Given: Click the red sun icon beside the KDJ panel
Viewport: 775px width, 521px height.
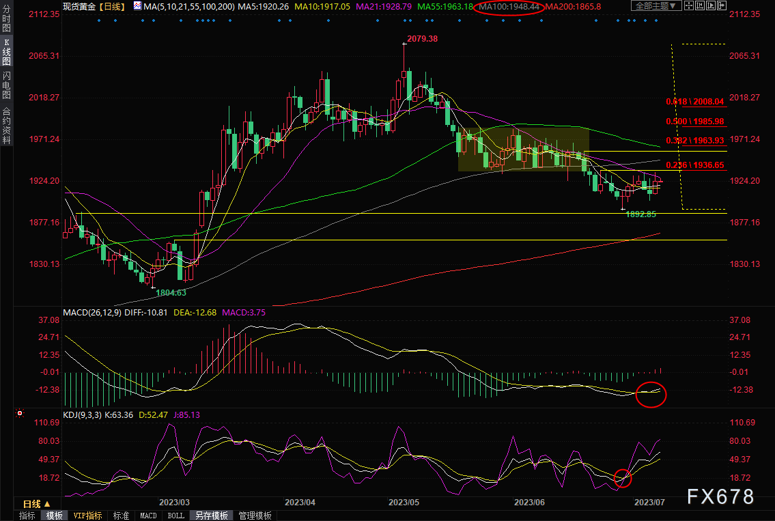Looking at the screenshot, I should [20, 412].
